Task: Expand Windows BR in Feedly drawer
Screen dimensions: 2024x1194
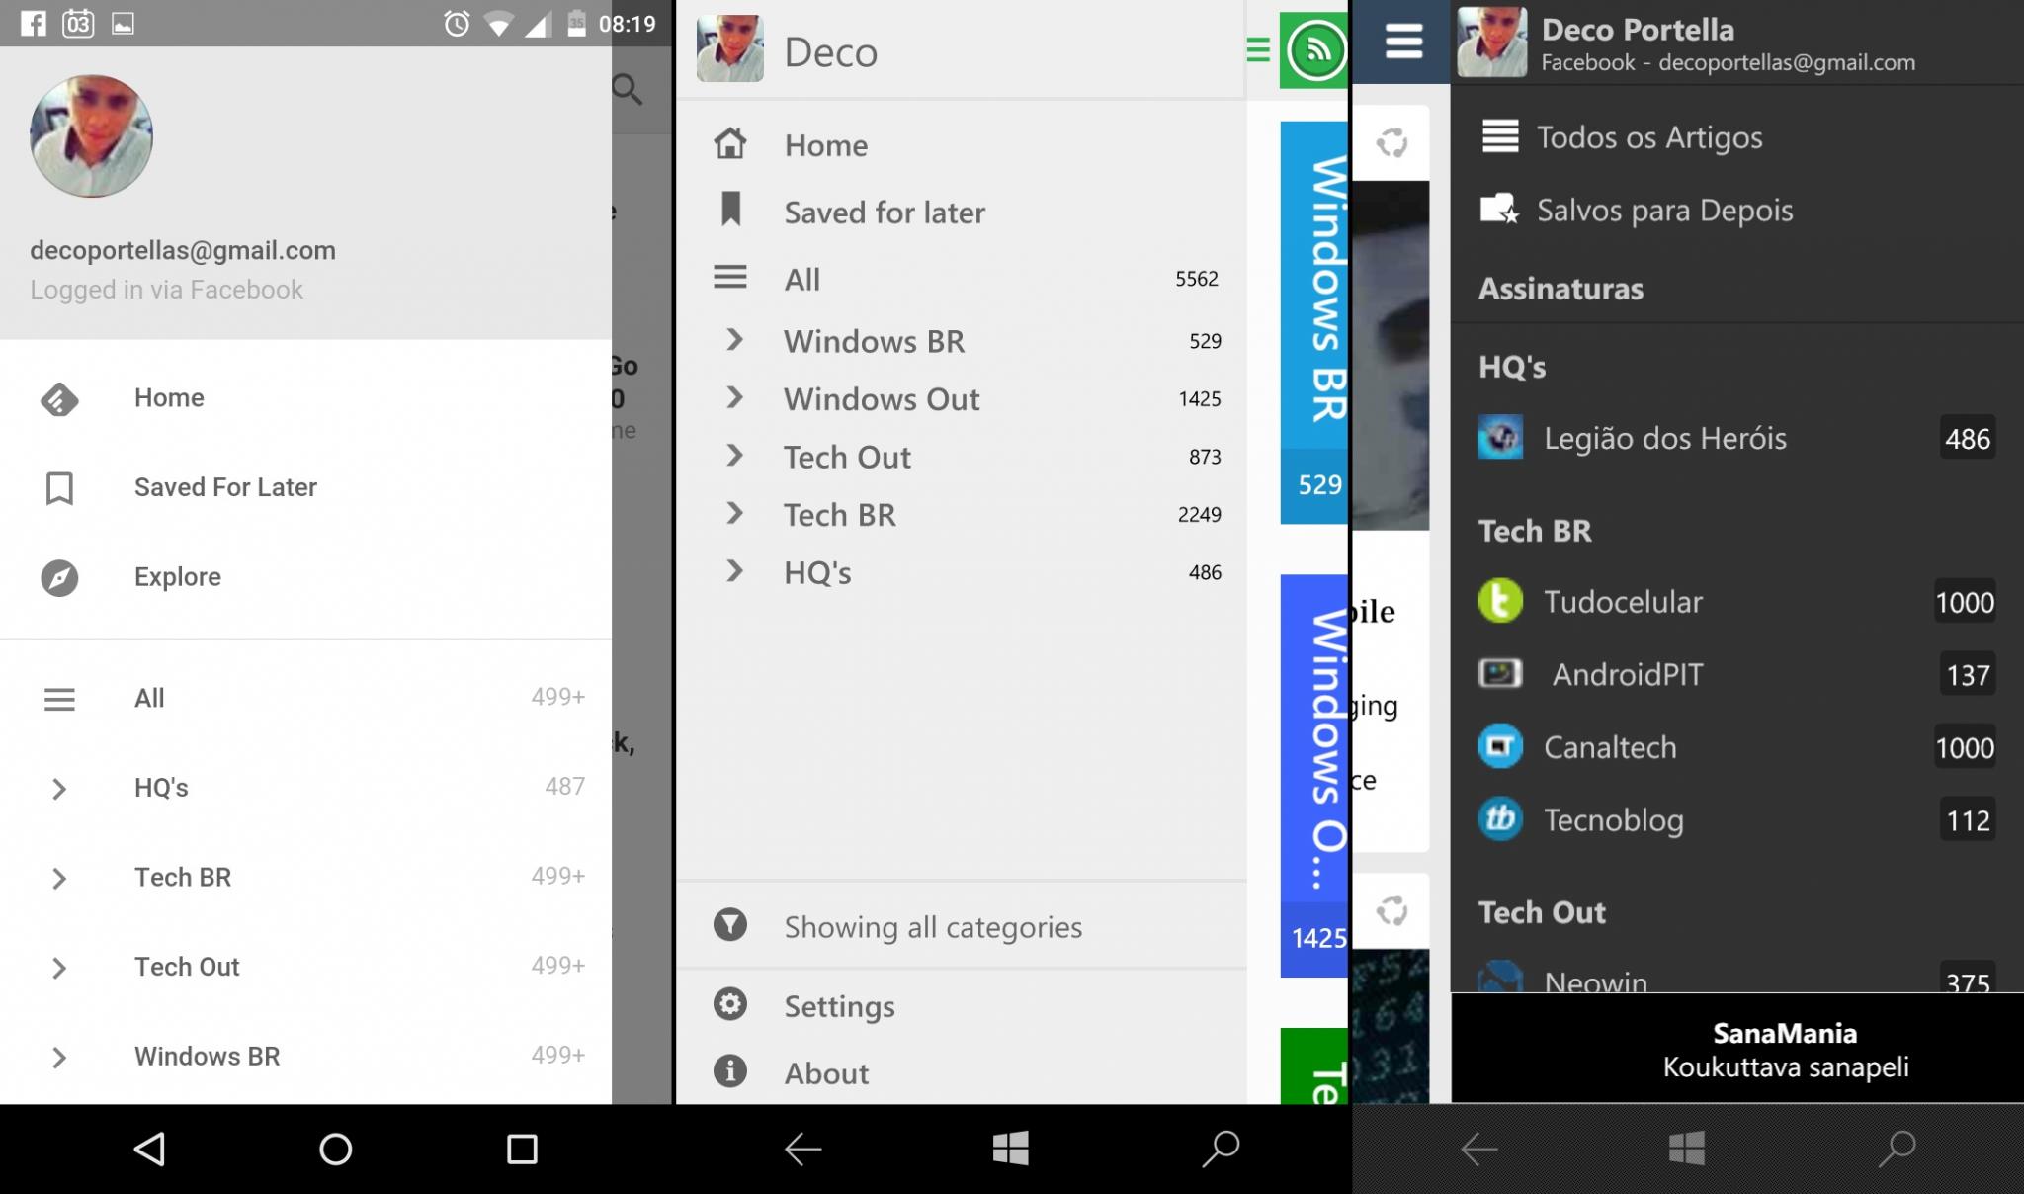Action: [x=59, y=1058]
